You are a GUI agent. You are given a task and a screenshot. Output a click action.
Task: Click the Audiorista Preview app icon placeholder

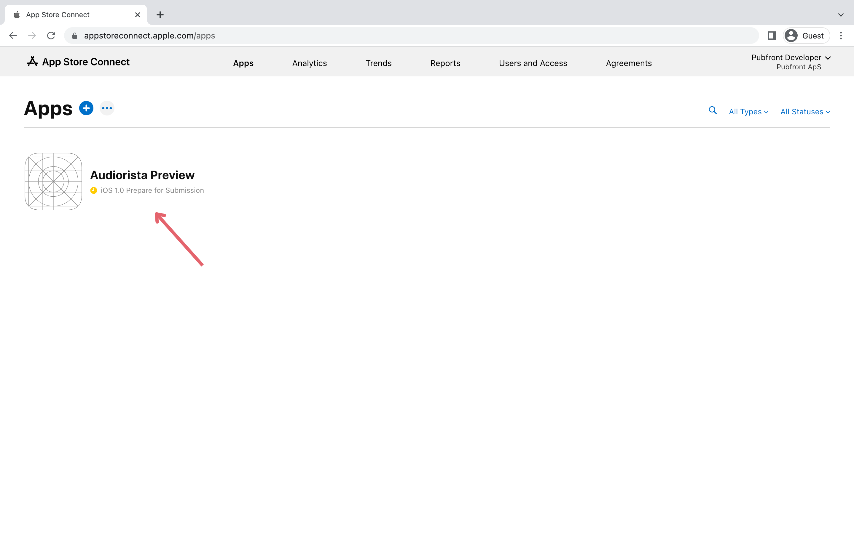point(53,182)
